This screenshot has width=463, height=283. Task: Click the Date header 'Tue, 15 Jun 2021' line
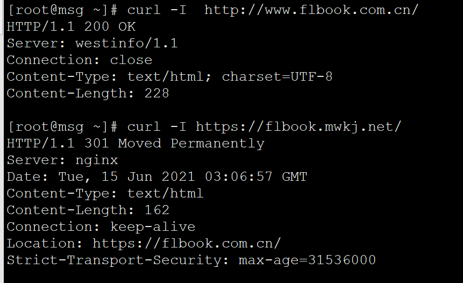(157, 176)
